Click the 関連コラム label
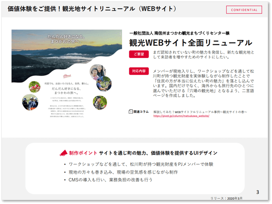 point(141,112)
